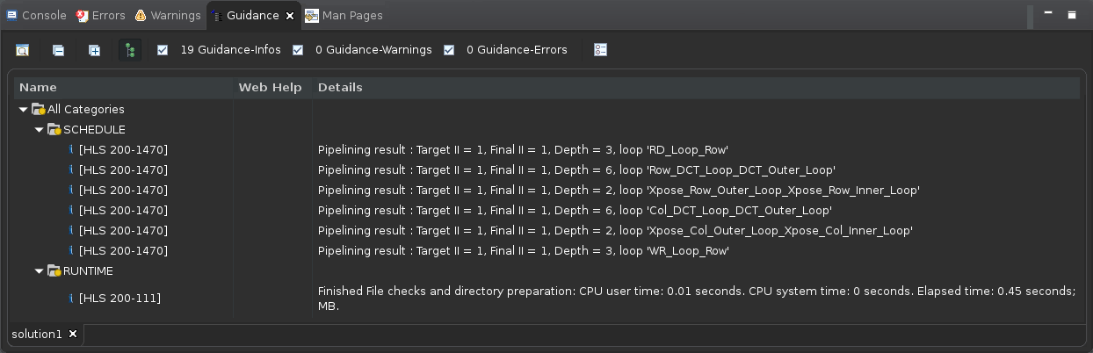Click the guidance filter settings icon
The image size is (1093, 353).
600,50
